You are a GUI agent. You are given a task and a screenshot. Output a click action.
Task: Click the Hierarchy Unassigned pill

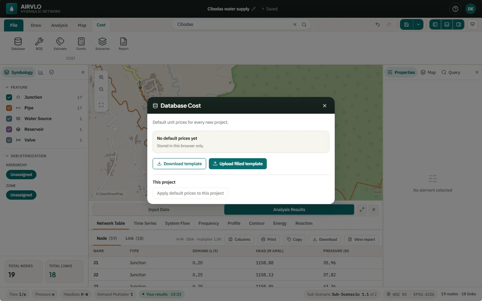point(21,175)
